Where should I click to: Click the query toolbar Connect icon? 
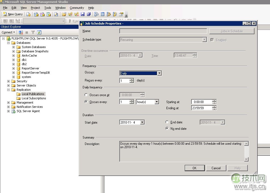tap(5, 21)
